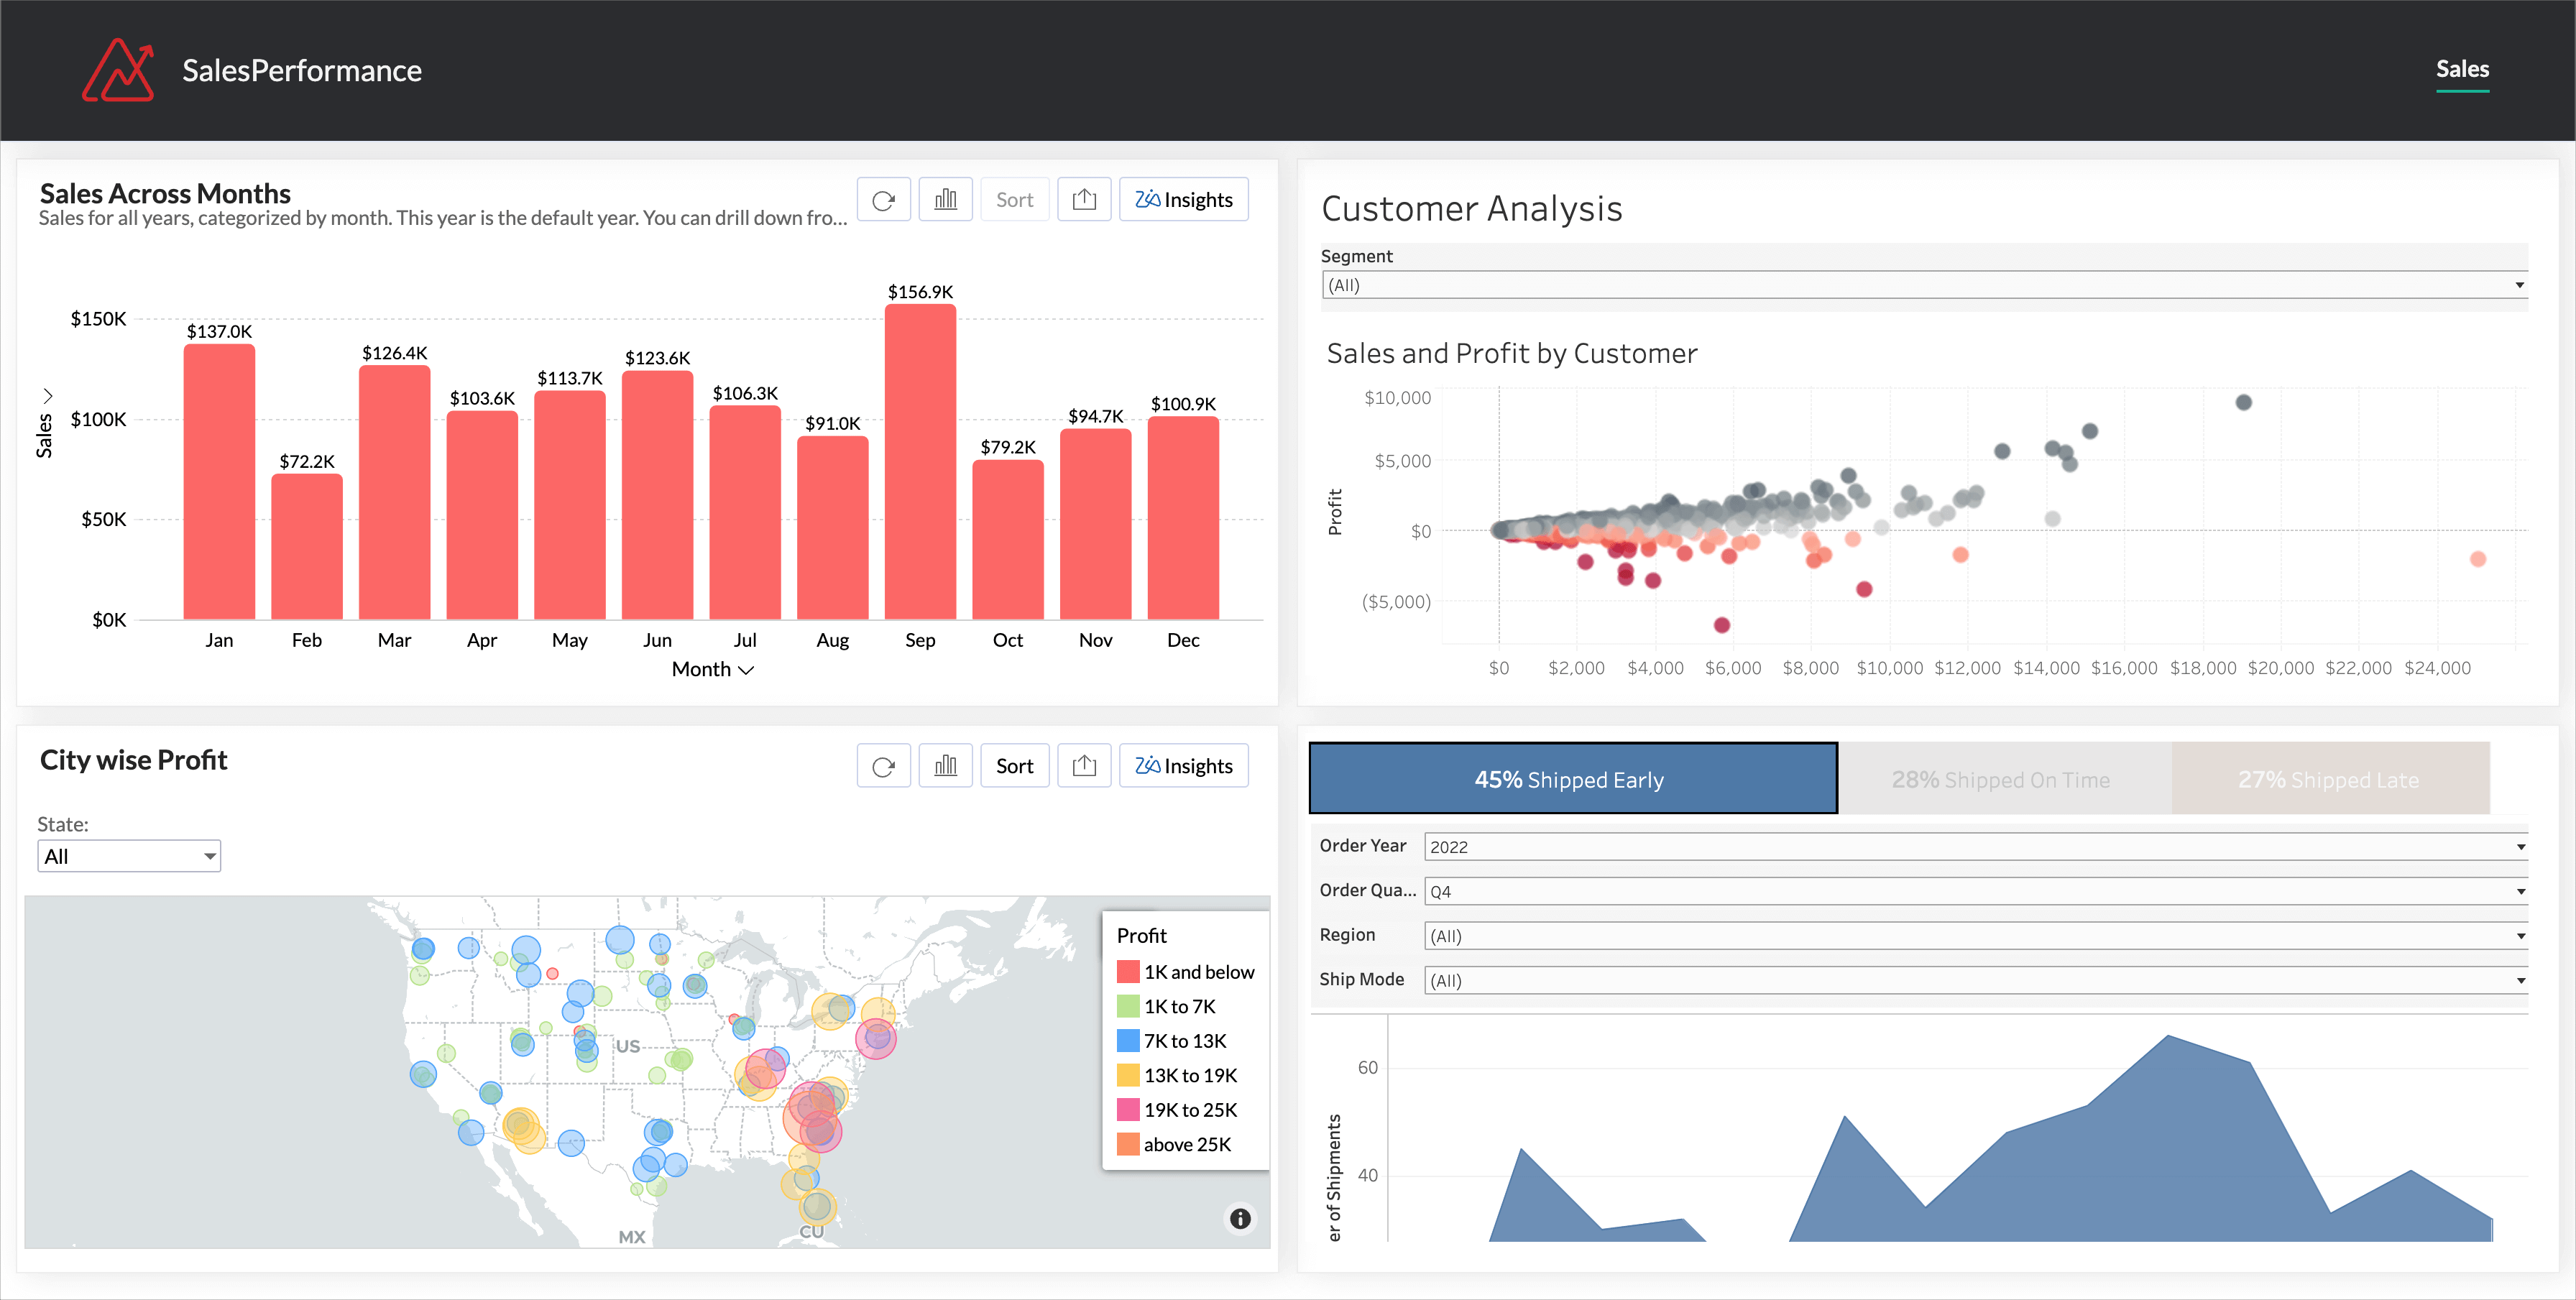Screen dimensions: 2576x1300
Task: Refresh the City wise Profit map
Action: [883, 766]
